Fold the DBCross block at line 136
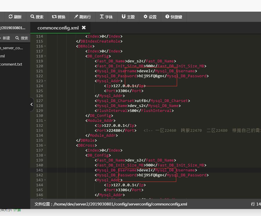Viewport: 261px width, 216px height. click(45, 145)
